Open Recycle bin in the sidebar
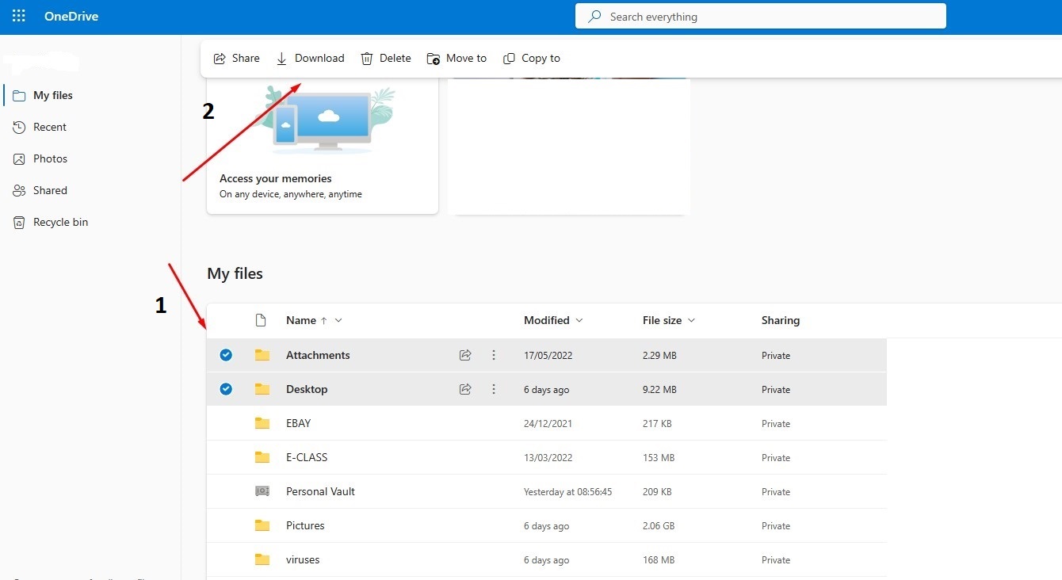1062x580 pixels. [x=60, y=223]
